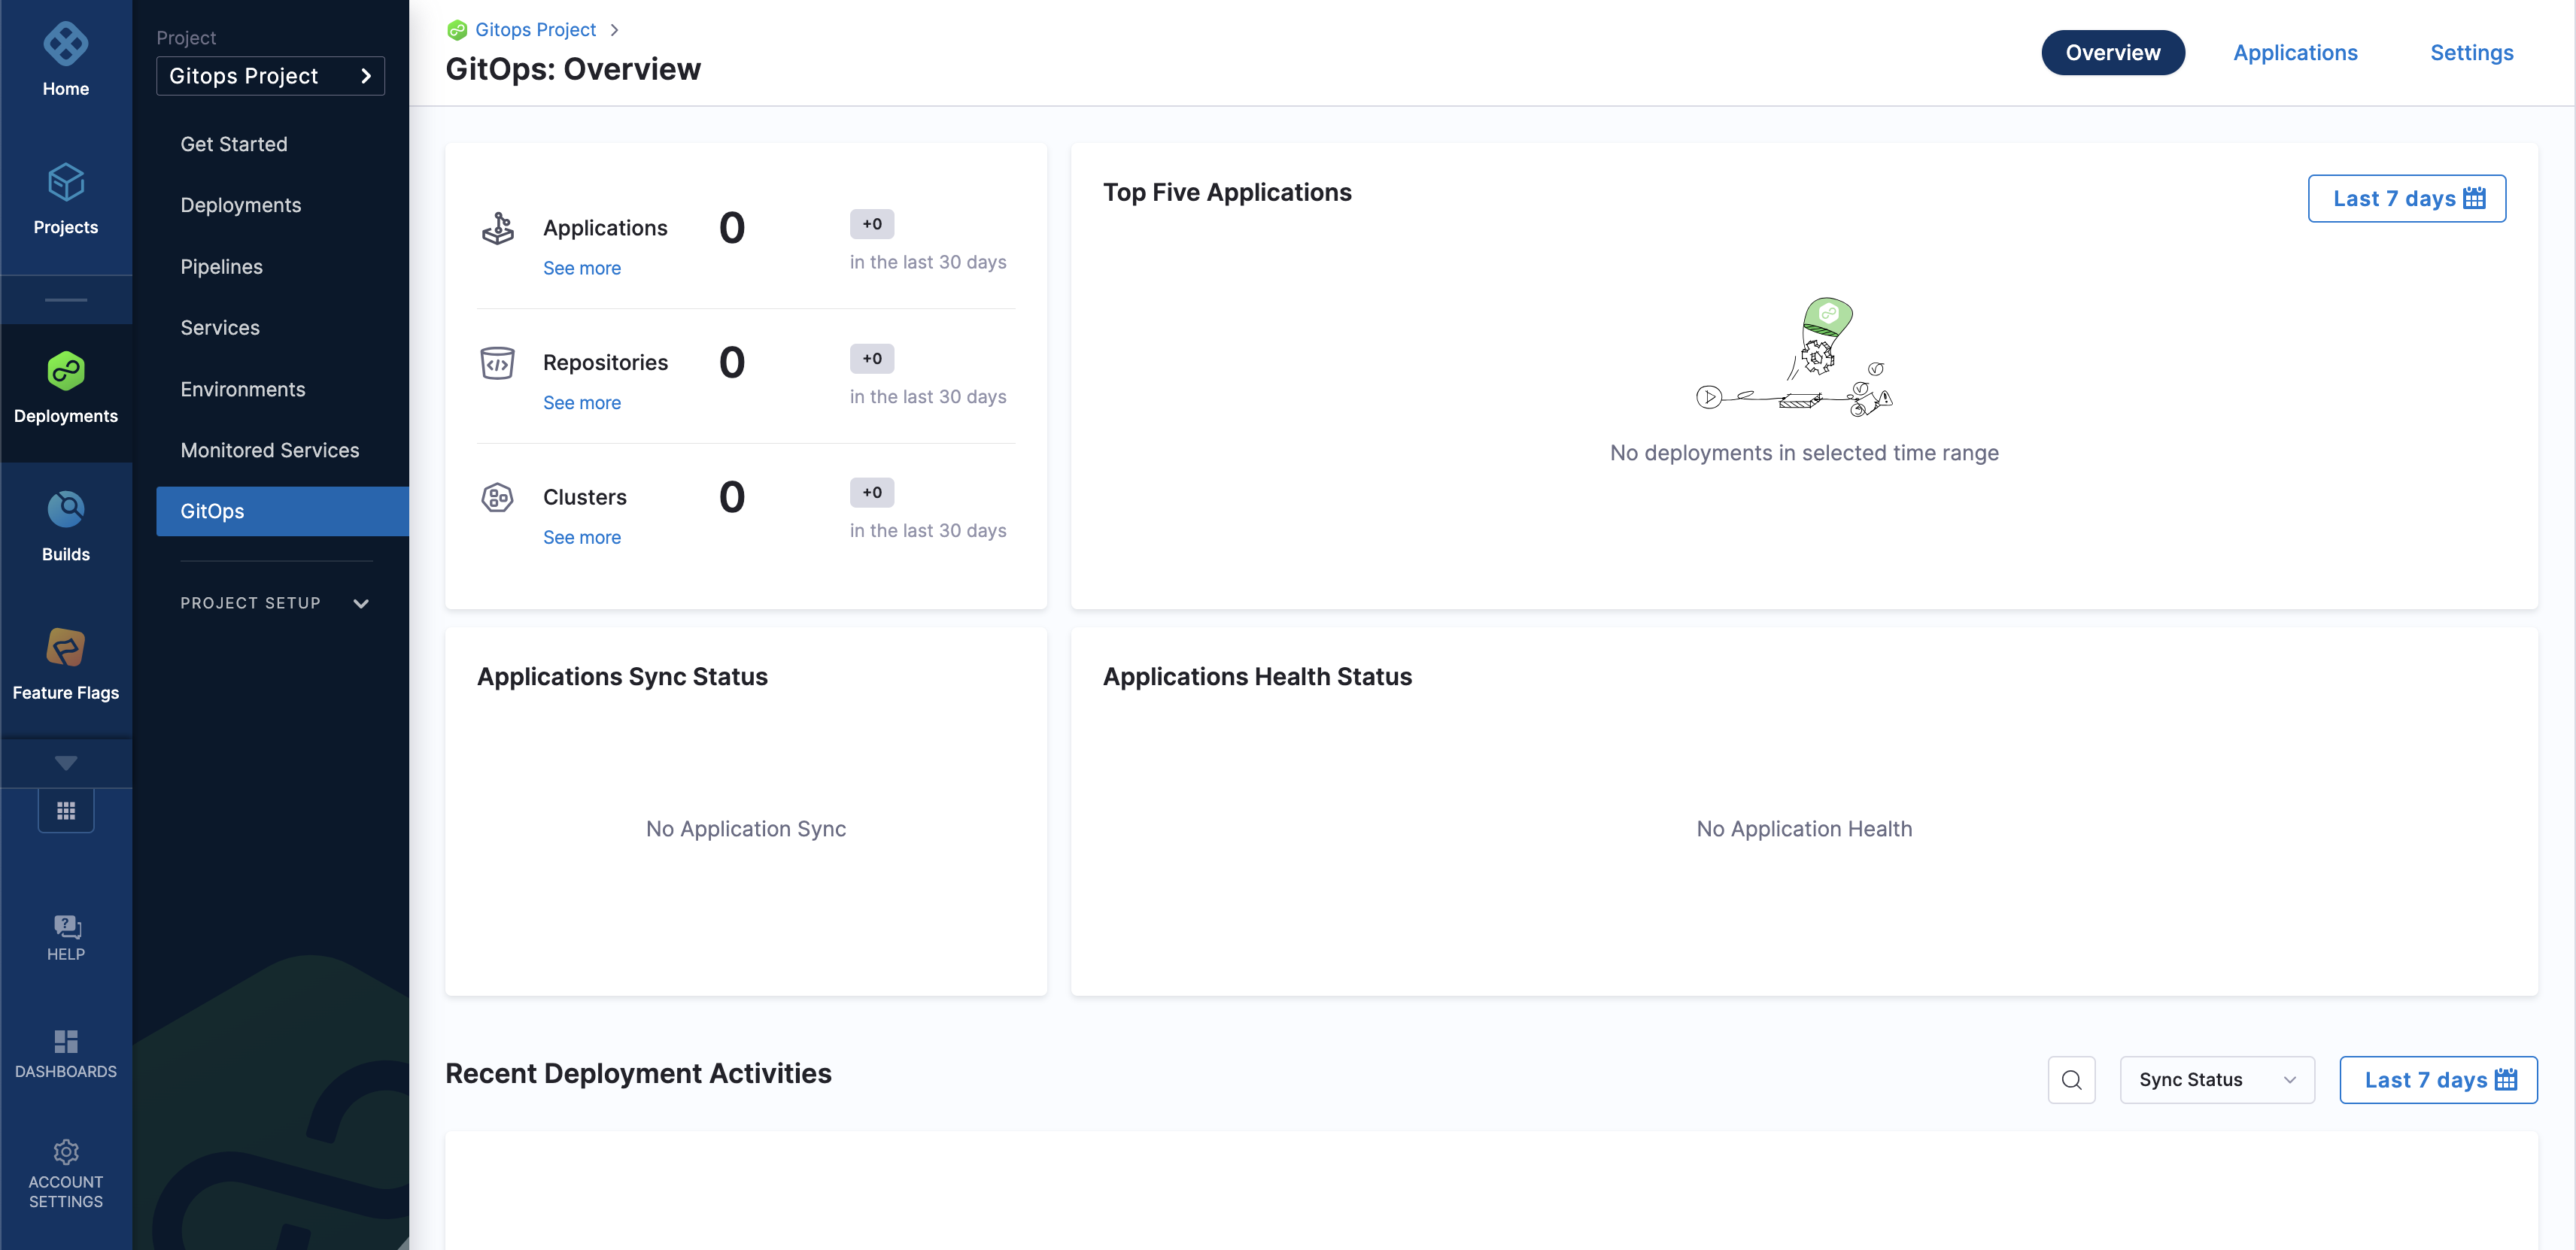Click the Account Settings gear icon
The width and height of the screenshot is (2576, 1250).
tap(65, 1152)
